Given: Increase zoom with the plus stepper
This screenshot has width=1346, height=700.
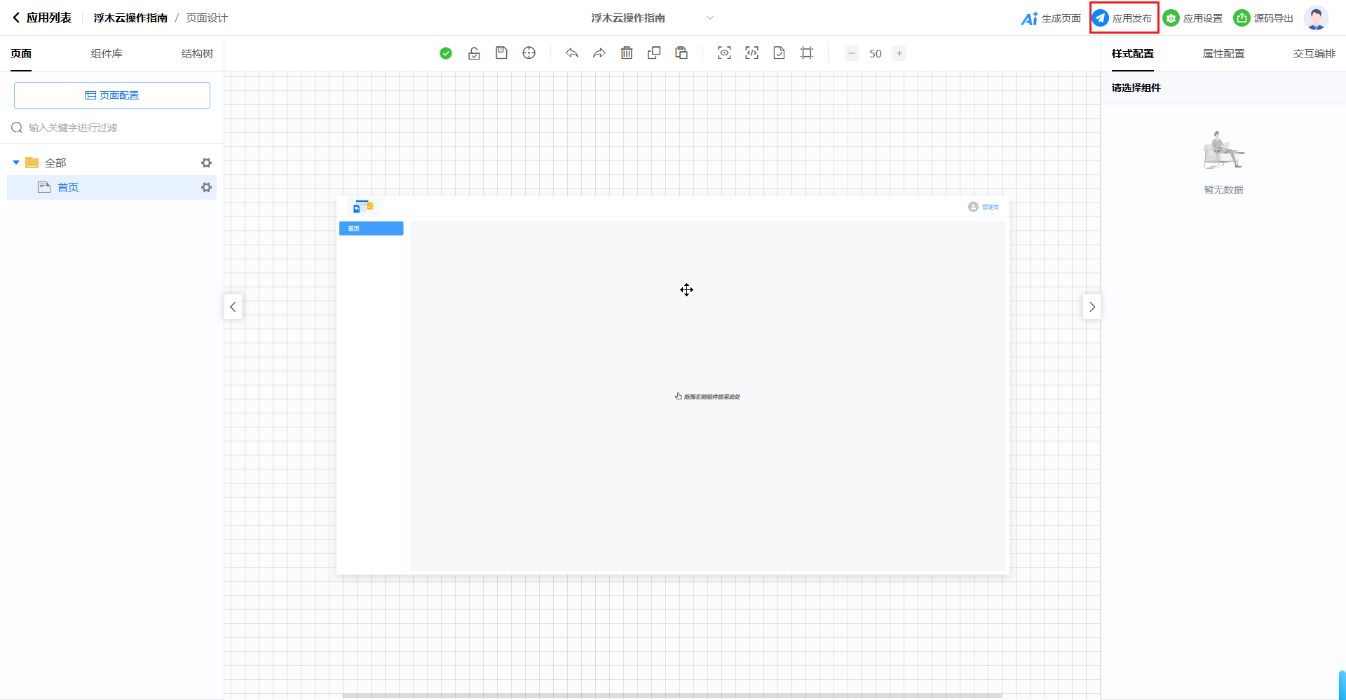Looking at the screenshot, I should pyautogui.click(x=899, y=53).
